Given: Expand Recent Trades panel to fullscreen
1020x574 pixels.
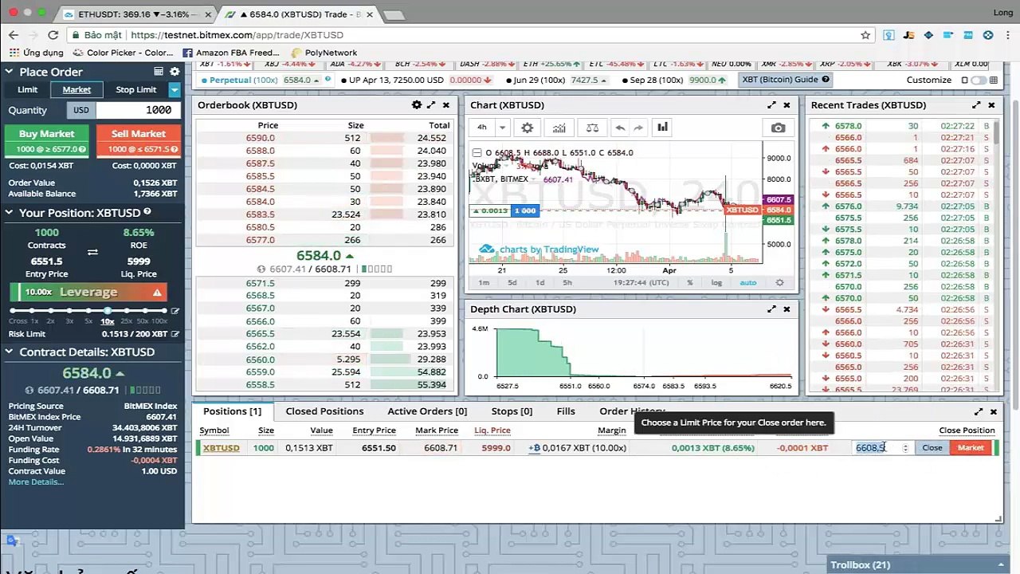Looking at the screenshot, I should pos(976,105).
